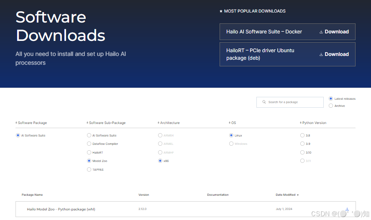Image resolution: width=371 pixels, height=220 pixels.
Task: Pick Python version 3.9
Action: coord(302,144)
